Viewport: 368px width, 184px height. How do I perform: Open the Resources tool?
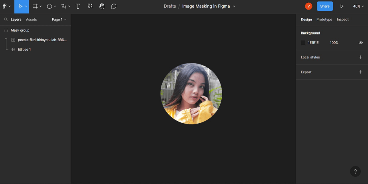point(90,6)
